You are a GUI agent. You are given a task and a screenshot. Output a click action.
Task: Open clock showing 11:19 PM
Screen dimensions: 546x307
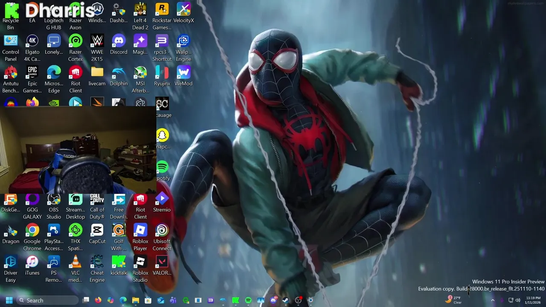533,300
